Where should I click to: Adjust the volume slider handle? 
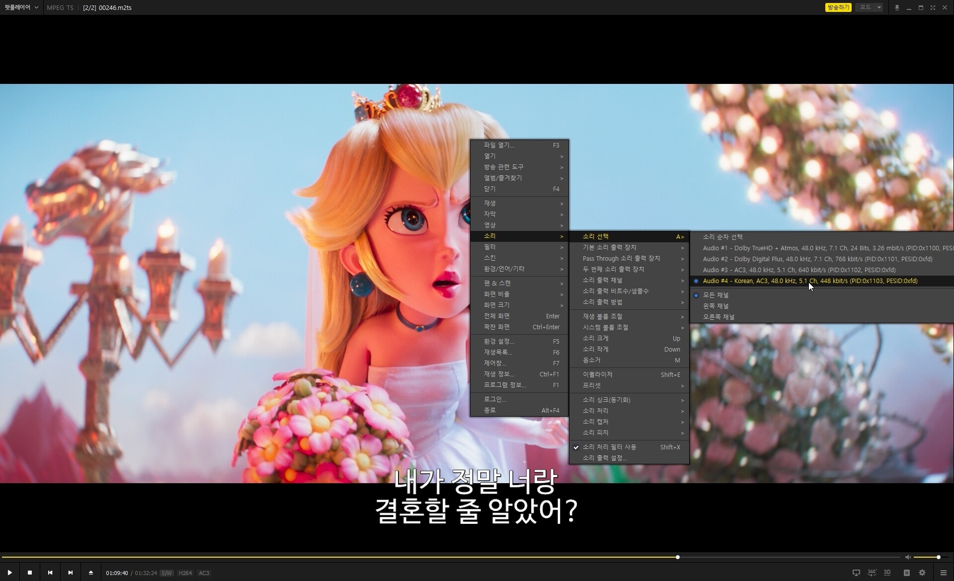coord(938,557)
